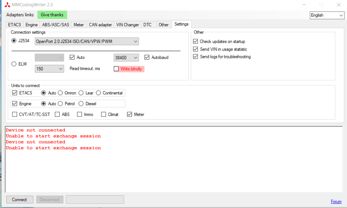Screen dimensions: 347x208
Task: Select the Settings tab
Action: pos(181,24)
